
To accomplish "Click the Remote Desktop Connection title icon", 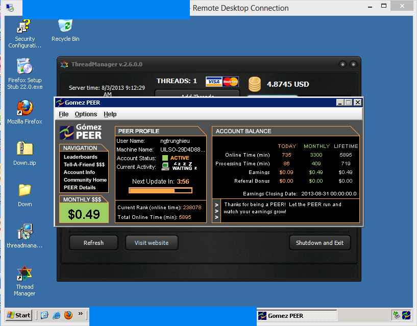I will [x=10, y=8].
